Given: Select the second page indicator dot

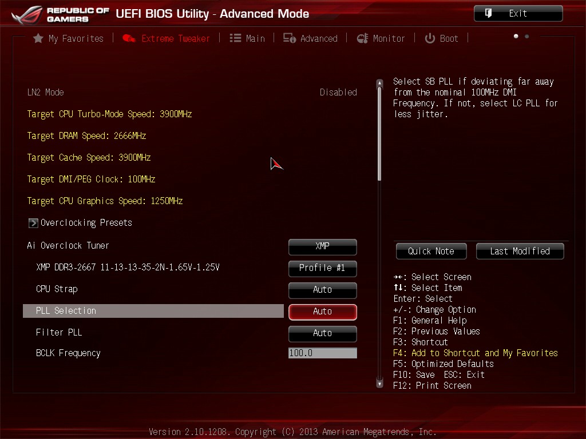Looking at the screenshot, I should point(527,36).
